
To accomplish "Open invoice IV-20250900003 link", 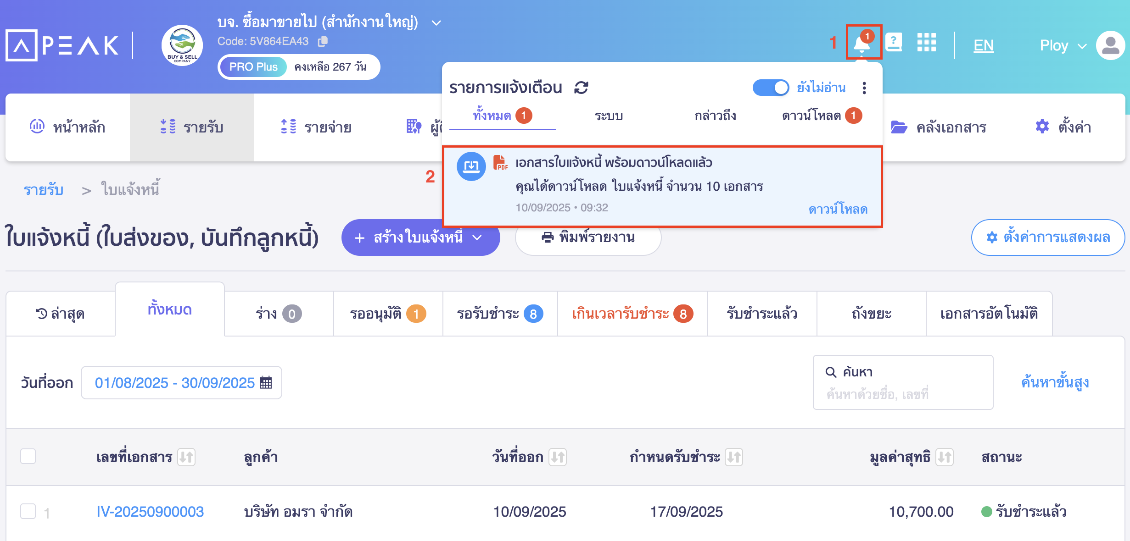I will [x=150, y=512].
